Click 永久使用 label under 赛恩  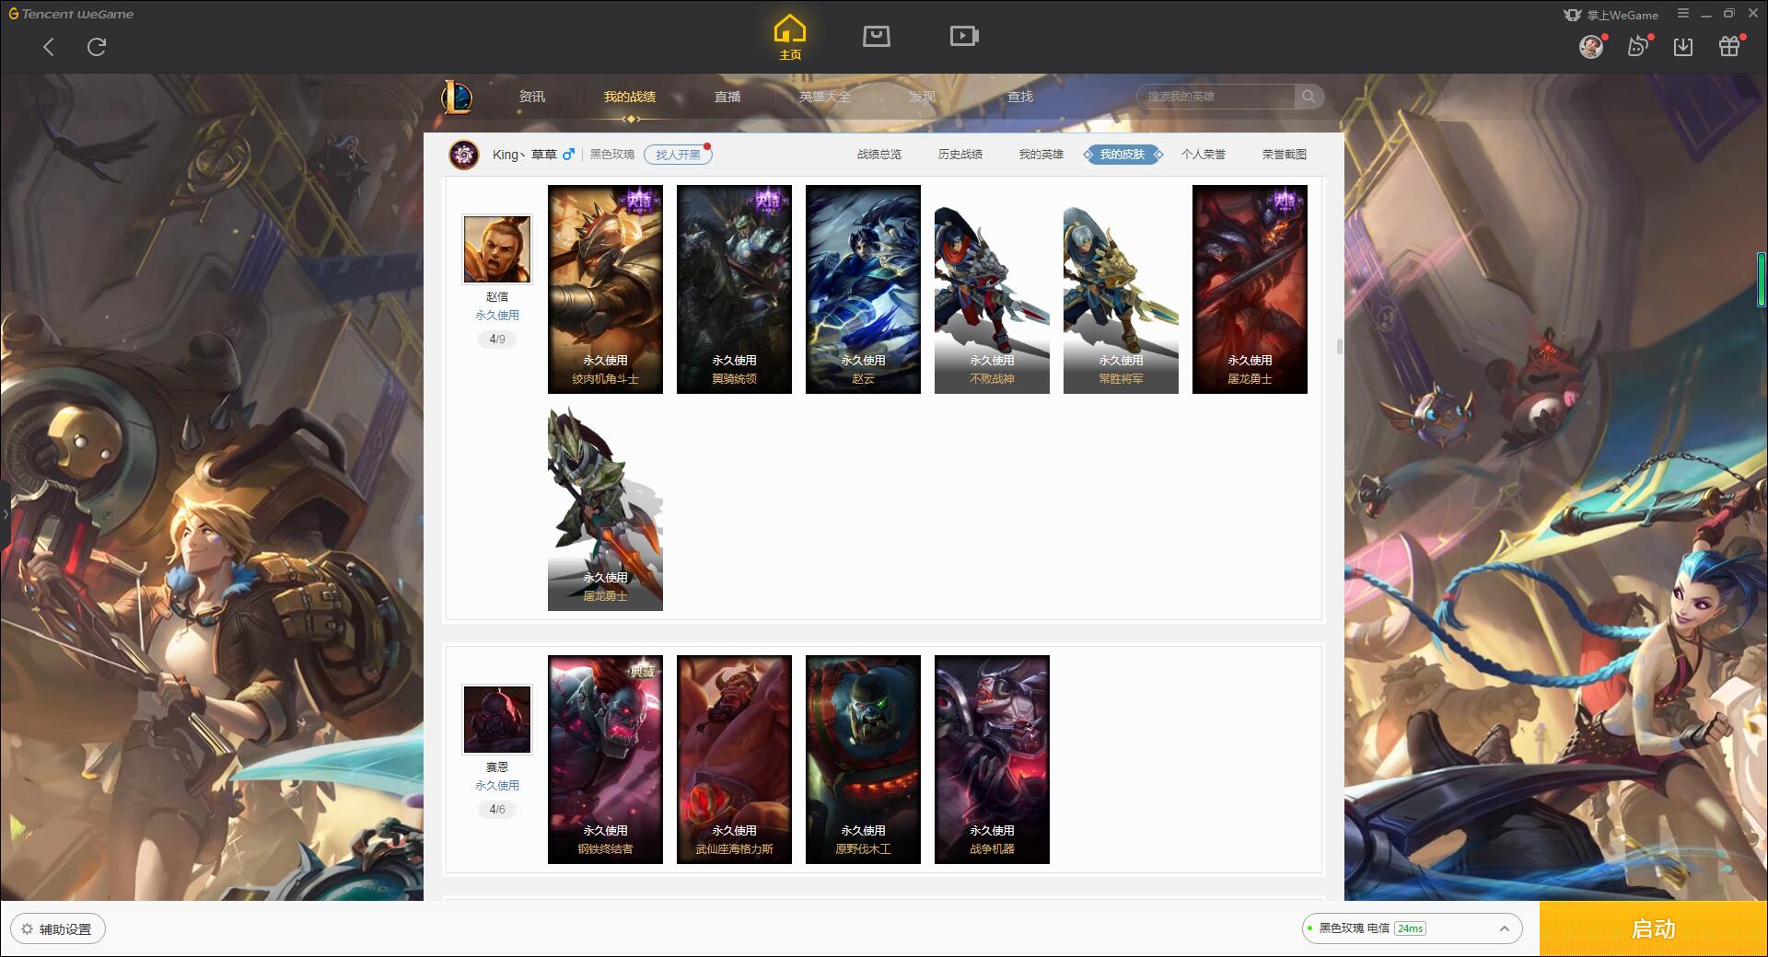tap(497, 786)
